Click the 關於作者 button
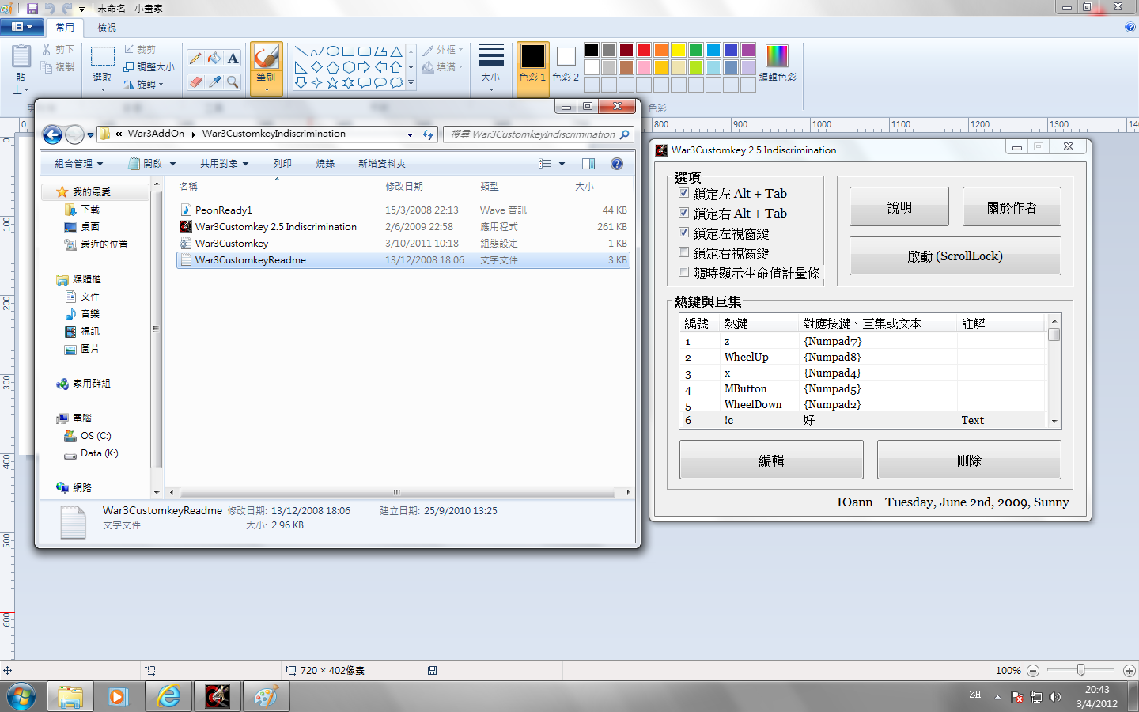 pos(1012,207)
